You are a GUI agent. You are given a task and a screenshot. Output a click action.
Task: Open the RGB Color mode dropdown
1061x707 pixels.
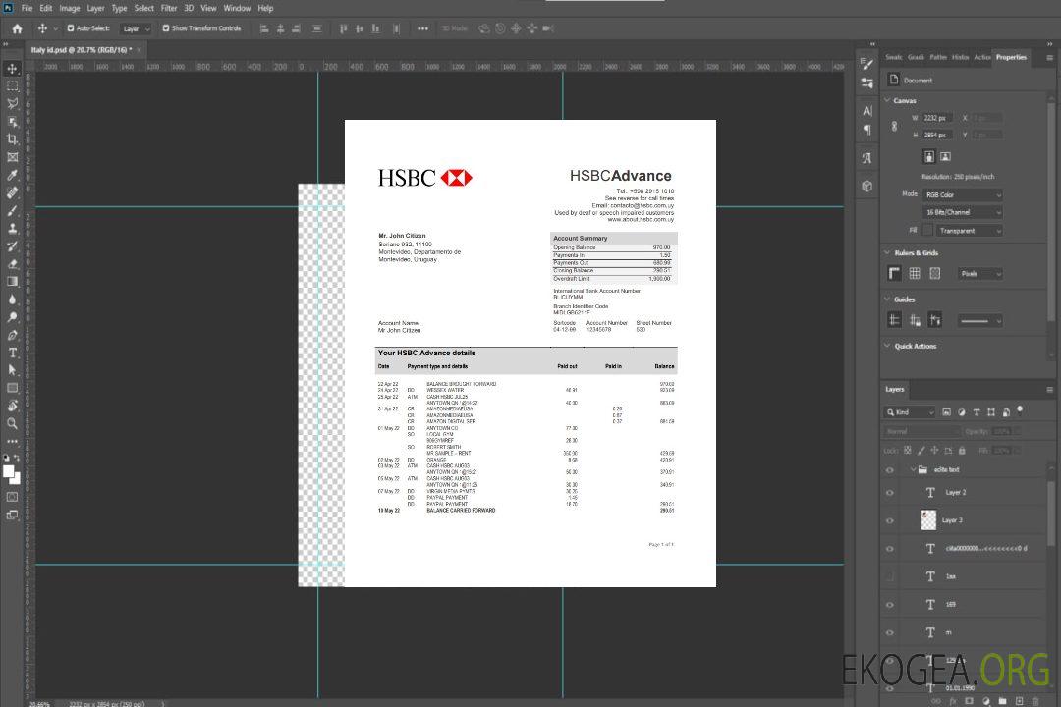(x=962, y=194)
